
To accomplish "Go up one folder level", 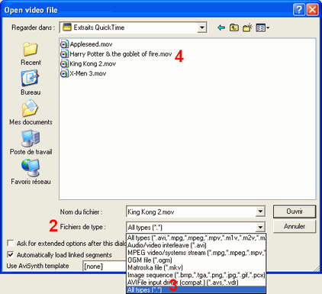I will tap(234, 27).
